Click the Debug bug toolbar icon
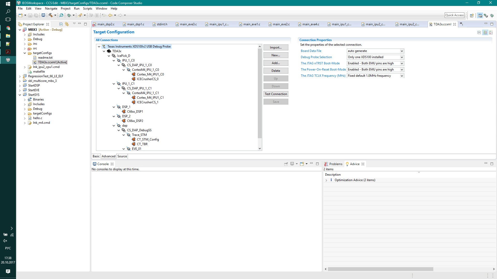The width and height of the screenshot is (497, 279). click(x=69, y=15)
